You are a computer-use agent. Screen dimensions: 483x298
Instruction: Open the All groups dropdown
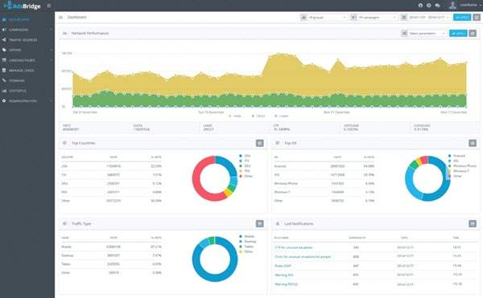click(327, 18)
